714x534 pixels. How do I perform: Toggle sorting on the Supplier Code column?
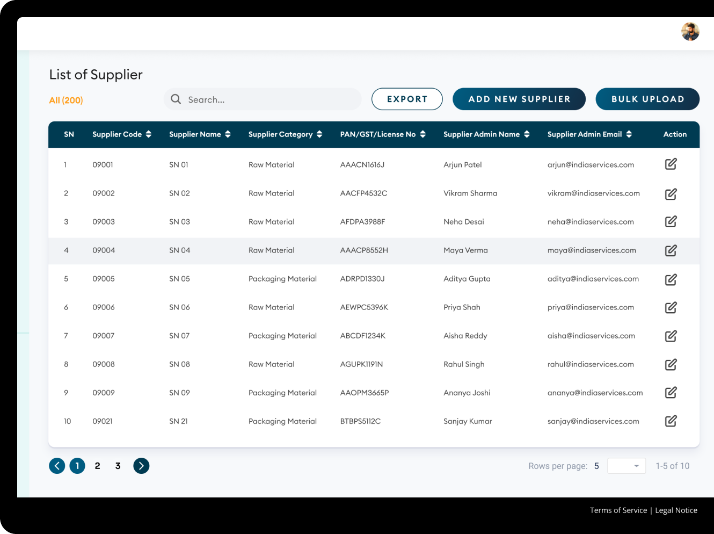click(x=148, y=134)
